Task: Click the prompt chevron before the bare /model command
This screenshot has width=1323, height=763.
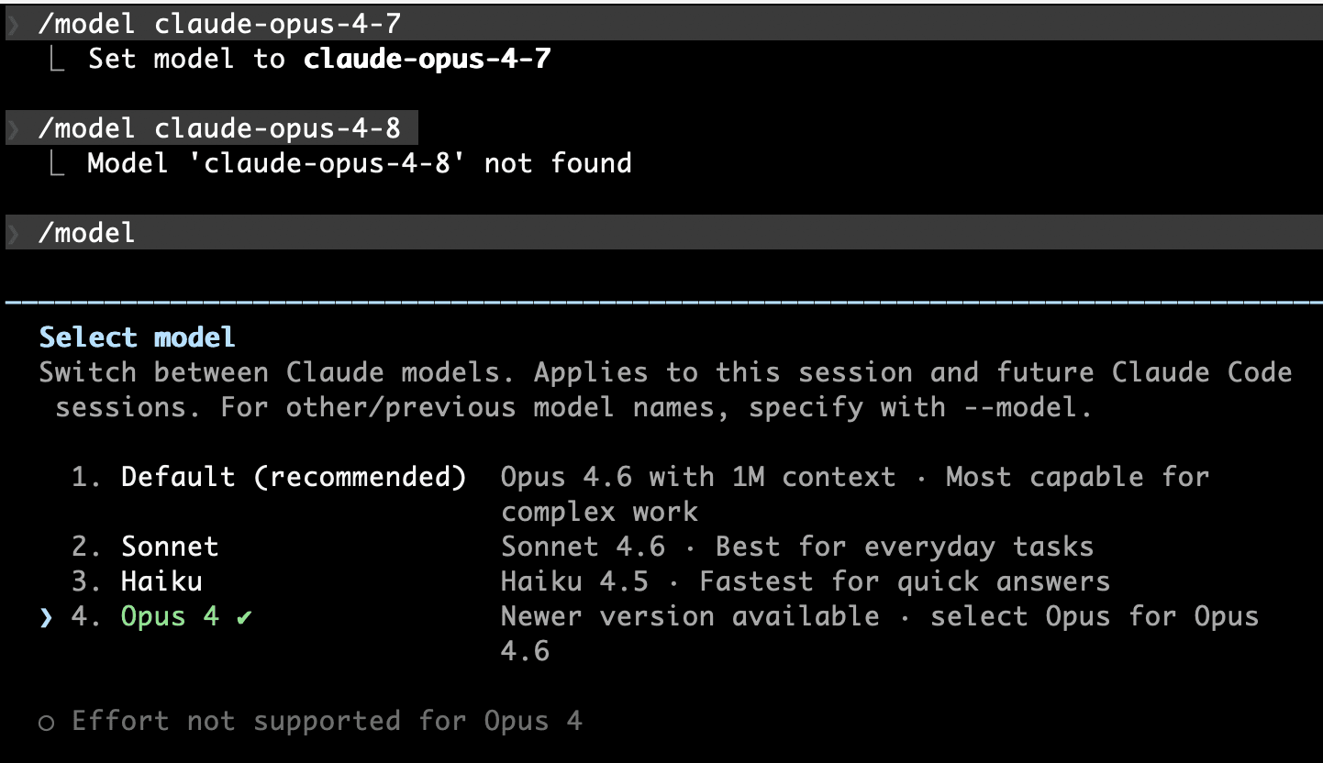Action: 13,233
